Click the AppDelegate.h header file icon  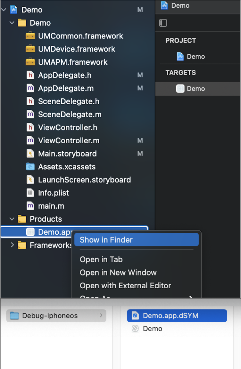[x=30, y=75]
